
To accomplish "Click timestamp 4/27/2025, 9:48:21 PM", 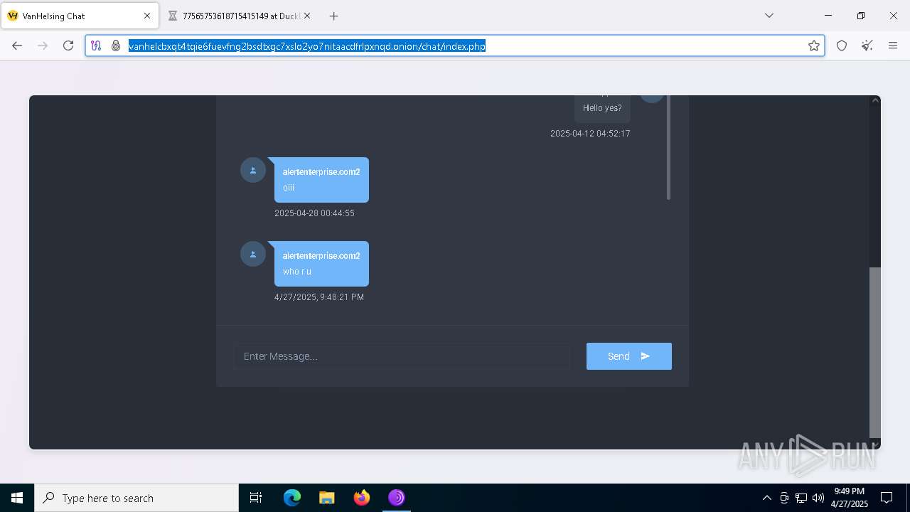I will tap(319, 297).
